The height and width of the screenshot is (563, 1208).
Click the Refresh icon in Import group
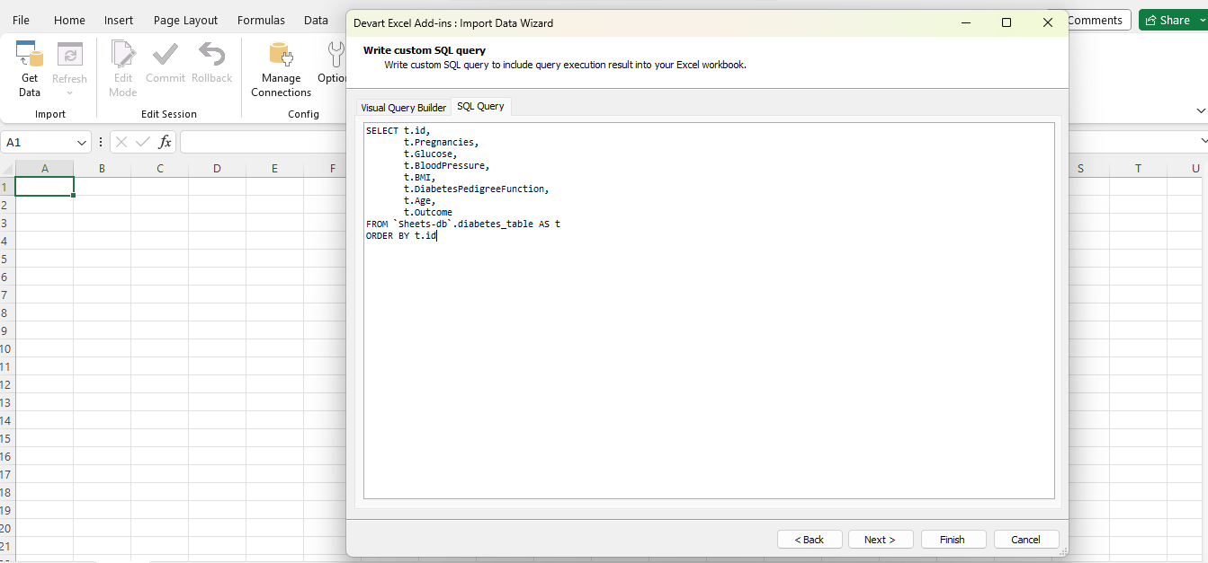[x=69, y=56]
